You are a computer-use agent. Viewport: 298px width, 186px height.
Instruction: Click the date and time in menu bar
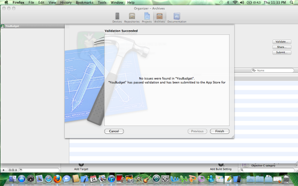pos(275,2)
